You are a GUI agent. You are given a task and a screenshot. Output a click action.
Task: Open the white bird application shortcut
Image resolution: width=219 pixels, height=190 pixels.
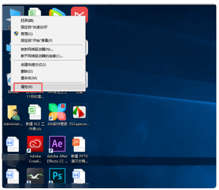(x=35, y=176)
